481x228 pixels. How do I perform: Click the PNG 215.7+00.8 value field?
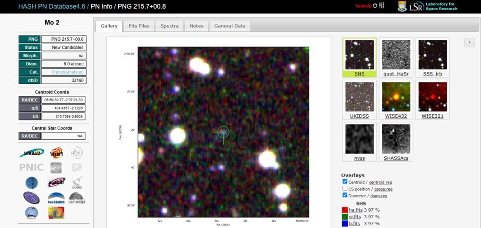(x=63, y=39)
